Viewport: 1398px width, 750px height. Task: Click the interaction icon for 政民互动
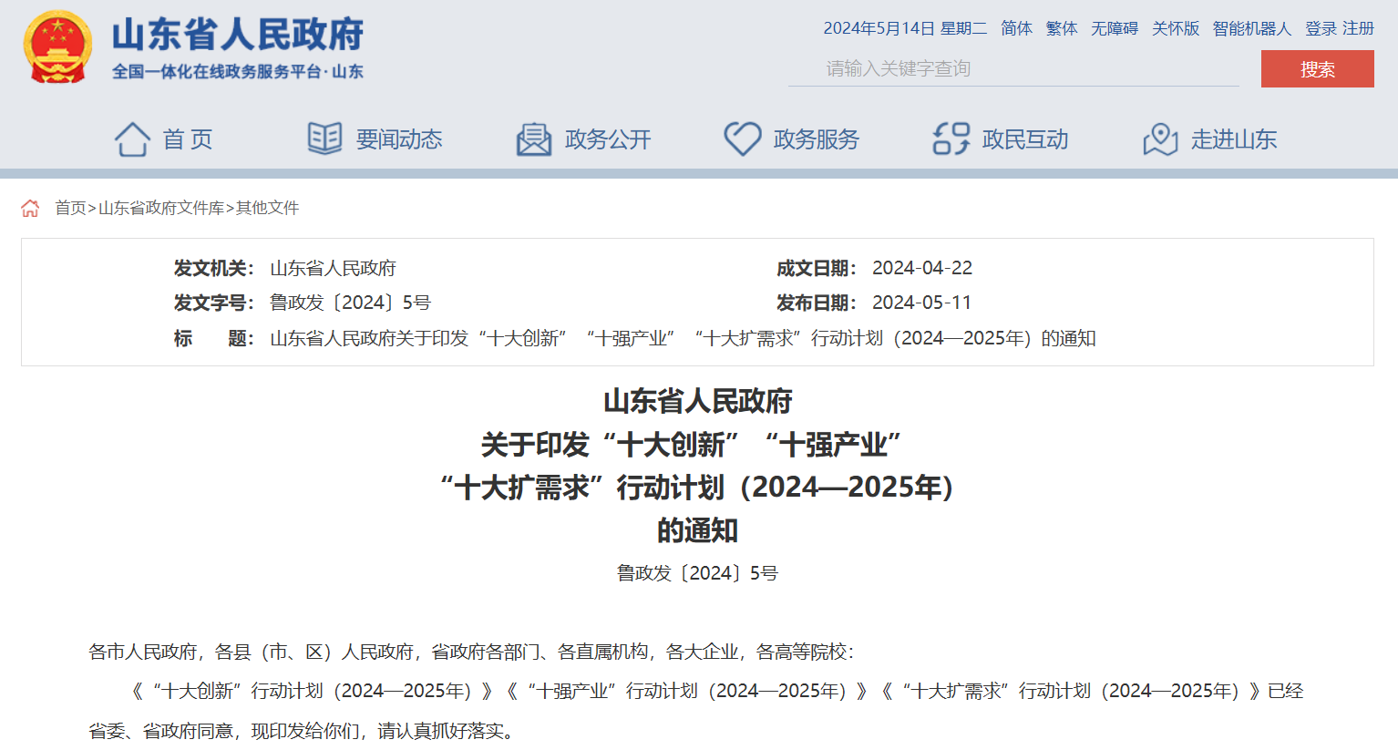pos(951,139)
